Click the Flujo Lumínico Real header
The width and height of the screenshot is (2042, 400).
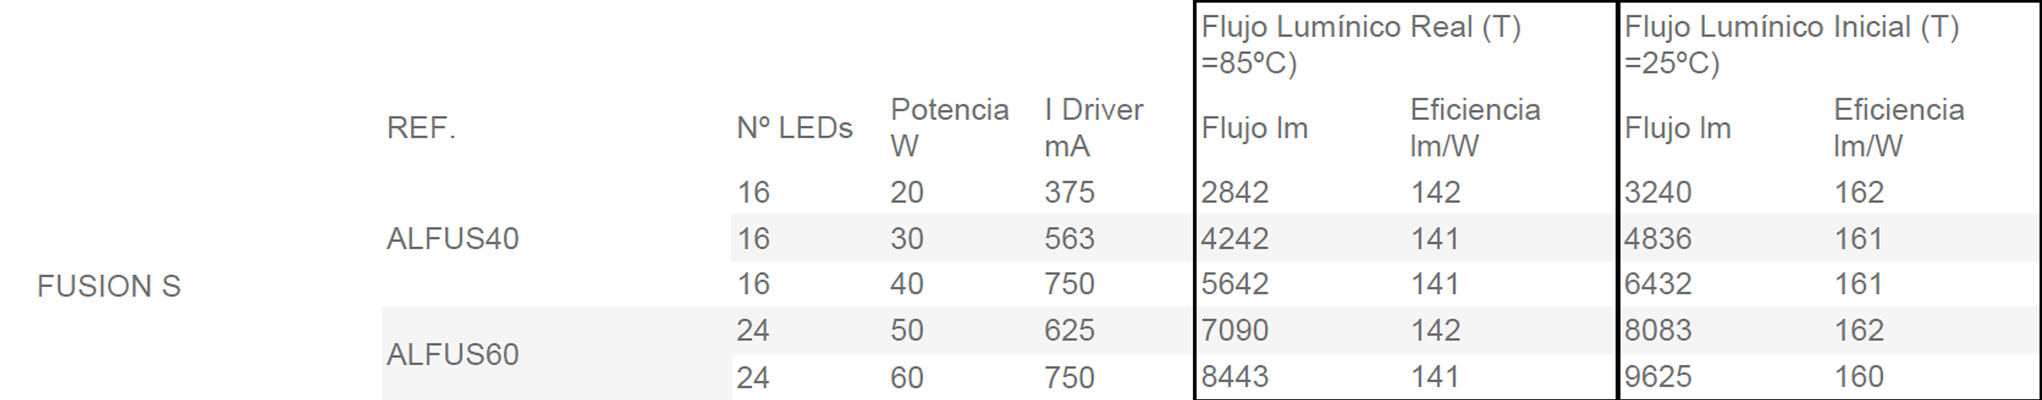coord(1361,44)
